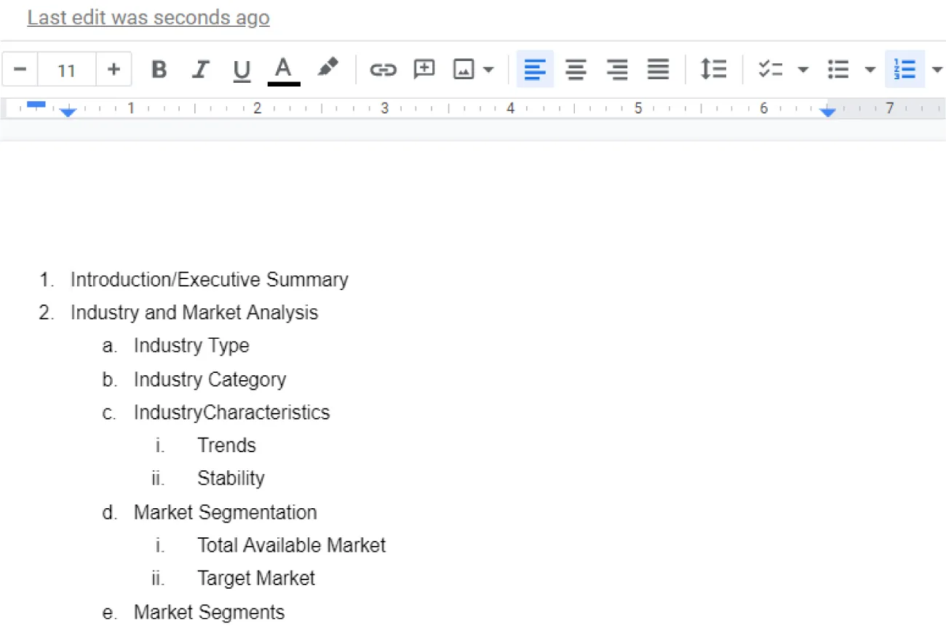946x631 pixels.
Task: Open the numbered list styles dropdown
Action: click(937, 69)
